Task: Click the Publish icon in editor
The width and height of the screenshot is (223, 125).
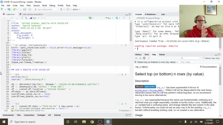Action: coord(117,18)
